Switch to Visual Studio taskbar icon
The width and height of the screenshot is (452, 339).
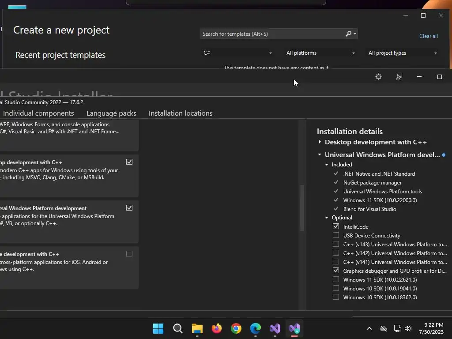[275, 328]
